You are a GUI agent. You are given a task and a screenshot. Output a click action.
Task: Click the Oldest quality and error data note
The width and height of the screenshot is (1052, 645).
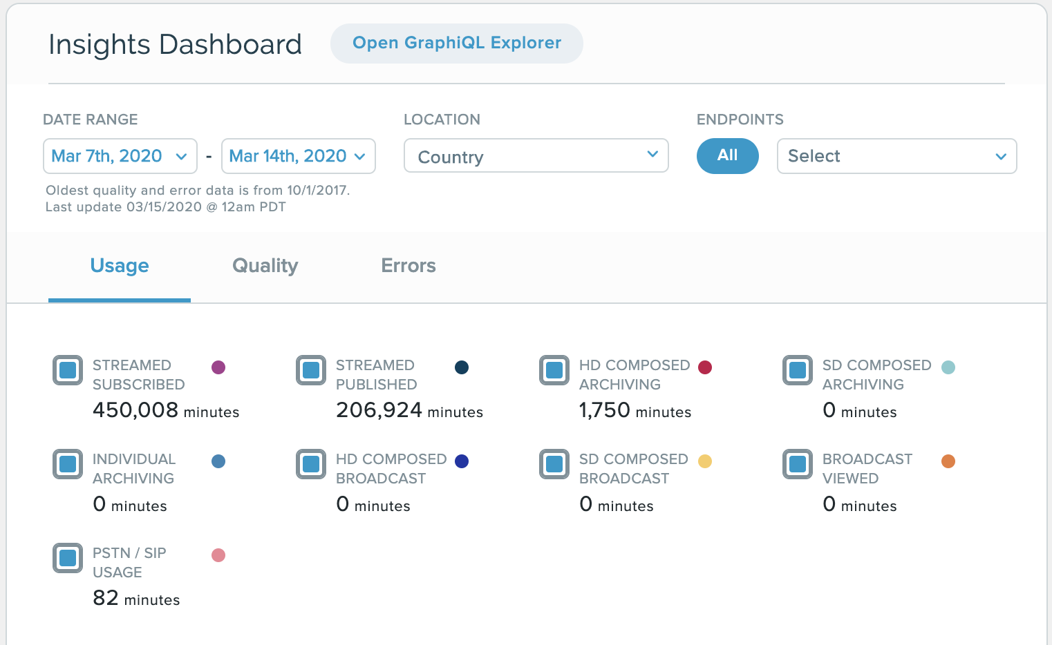pyautogui.click(x=198, y=191)
